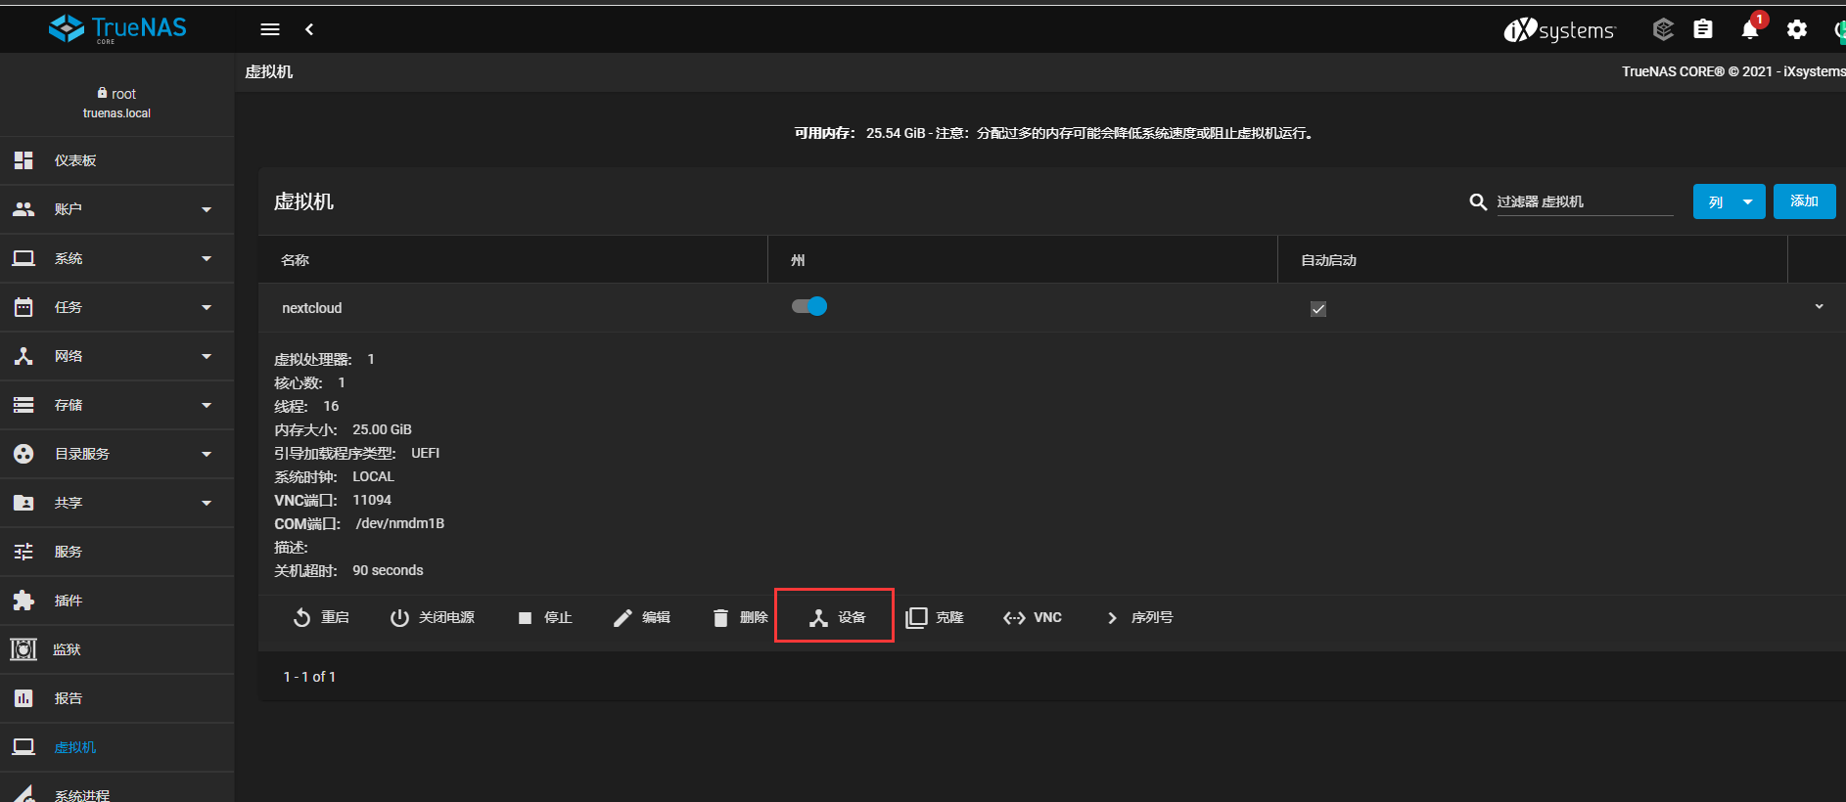Click the 序列号 button
1846x802 pixels.
click(1138, 617)
